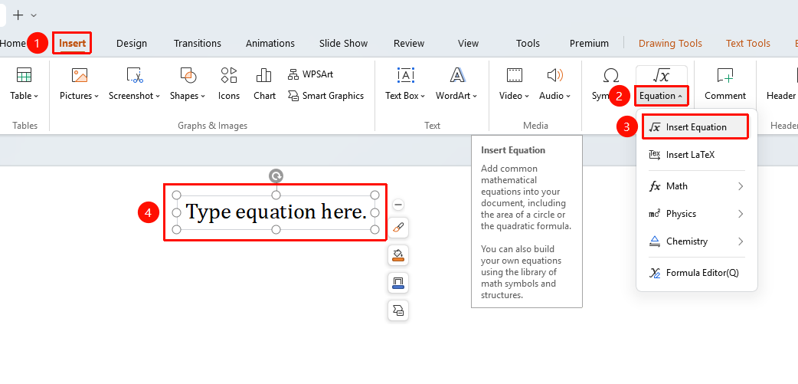Click the format brush quick tool

[398, 228]
